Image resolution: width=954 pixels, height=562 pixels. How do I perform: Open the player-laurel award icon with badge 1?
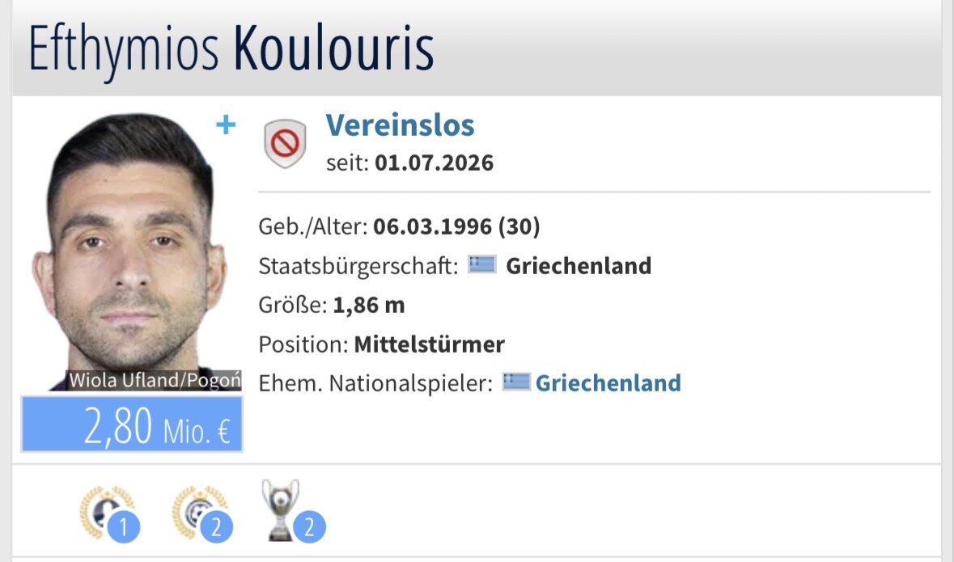pos(107,512)
